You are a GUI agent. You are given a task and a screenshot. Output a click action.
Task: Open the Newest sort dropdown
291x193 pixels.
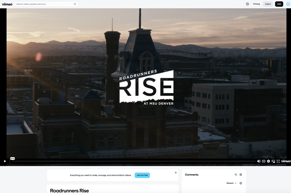231,183
